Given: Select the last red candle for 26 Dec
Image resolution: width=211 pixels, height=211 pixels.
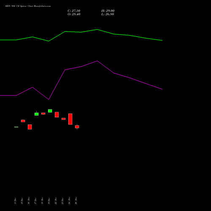Looking at the screenshot, I should (x=77, y=127).
